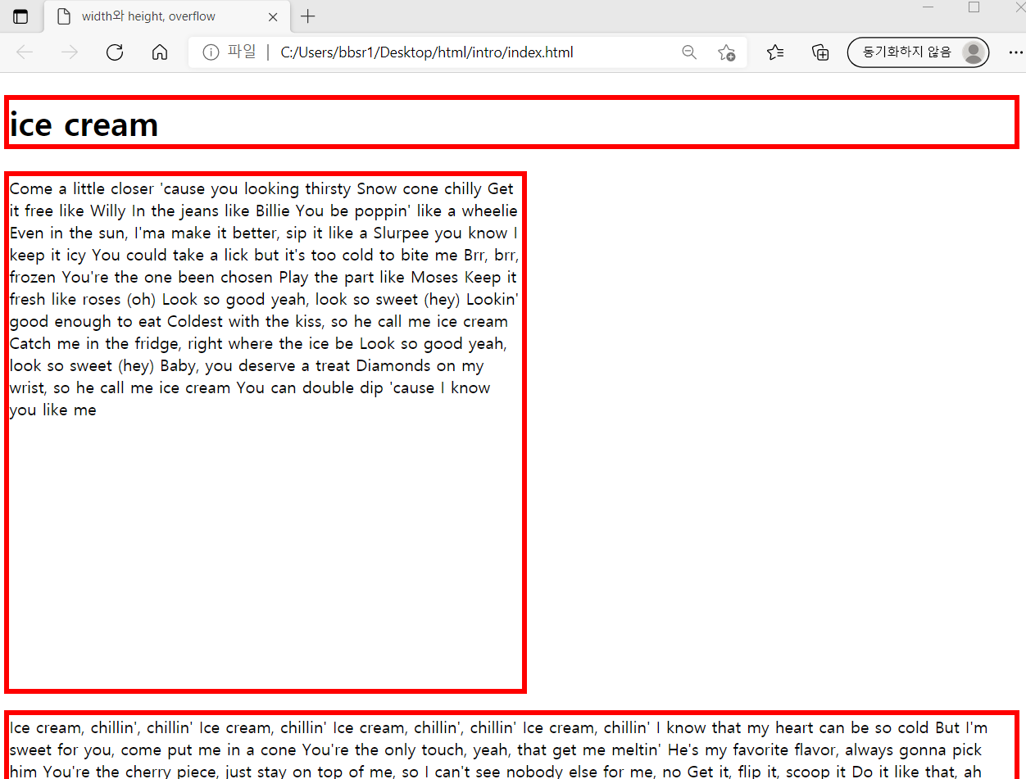This screenshot has width=1026, height=779.
Task: Click the text 'you like me'
Action: 53,410
